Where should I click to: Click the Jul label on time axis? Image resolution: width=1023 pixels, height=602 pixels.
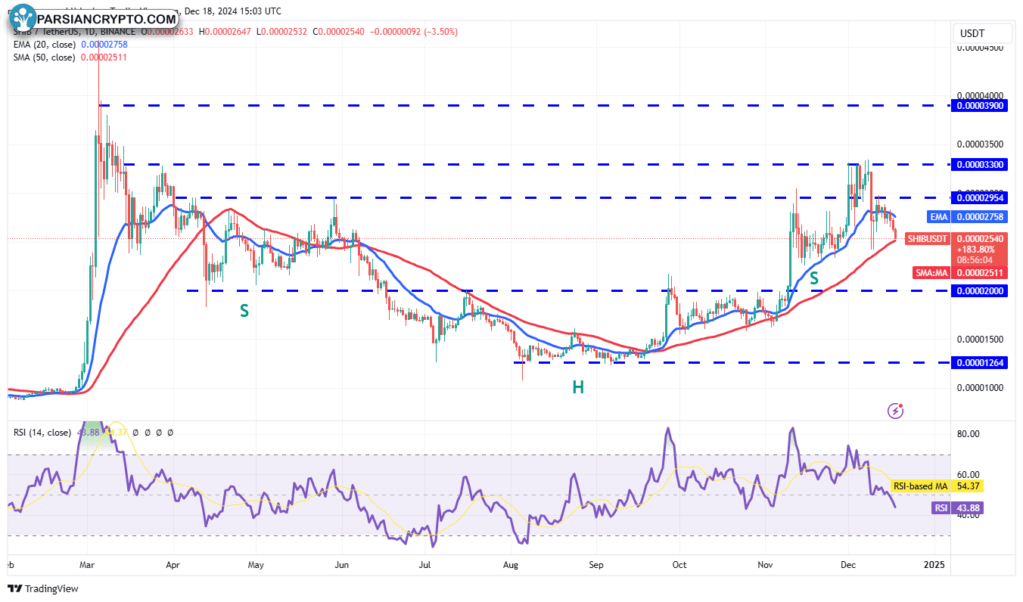(x=425, y=564)
